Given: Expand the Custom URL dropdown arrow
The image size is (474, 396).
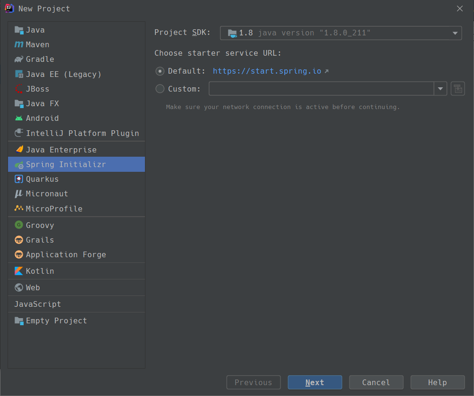Looking at the screenshot, I should point(440,89).
